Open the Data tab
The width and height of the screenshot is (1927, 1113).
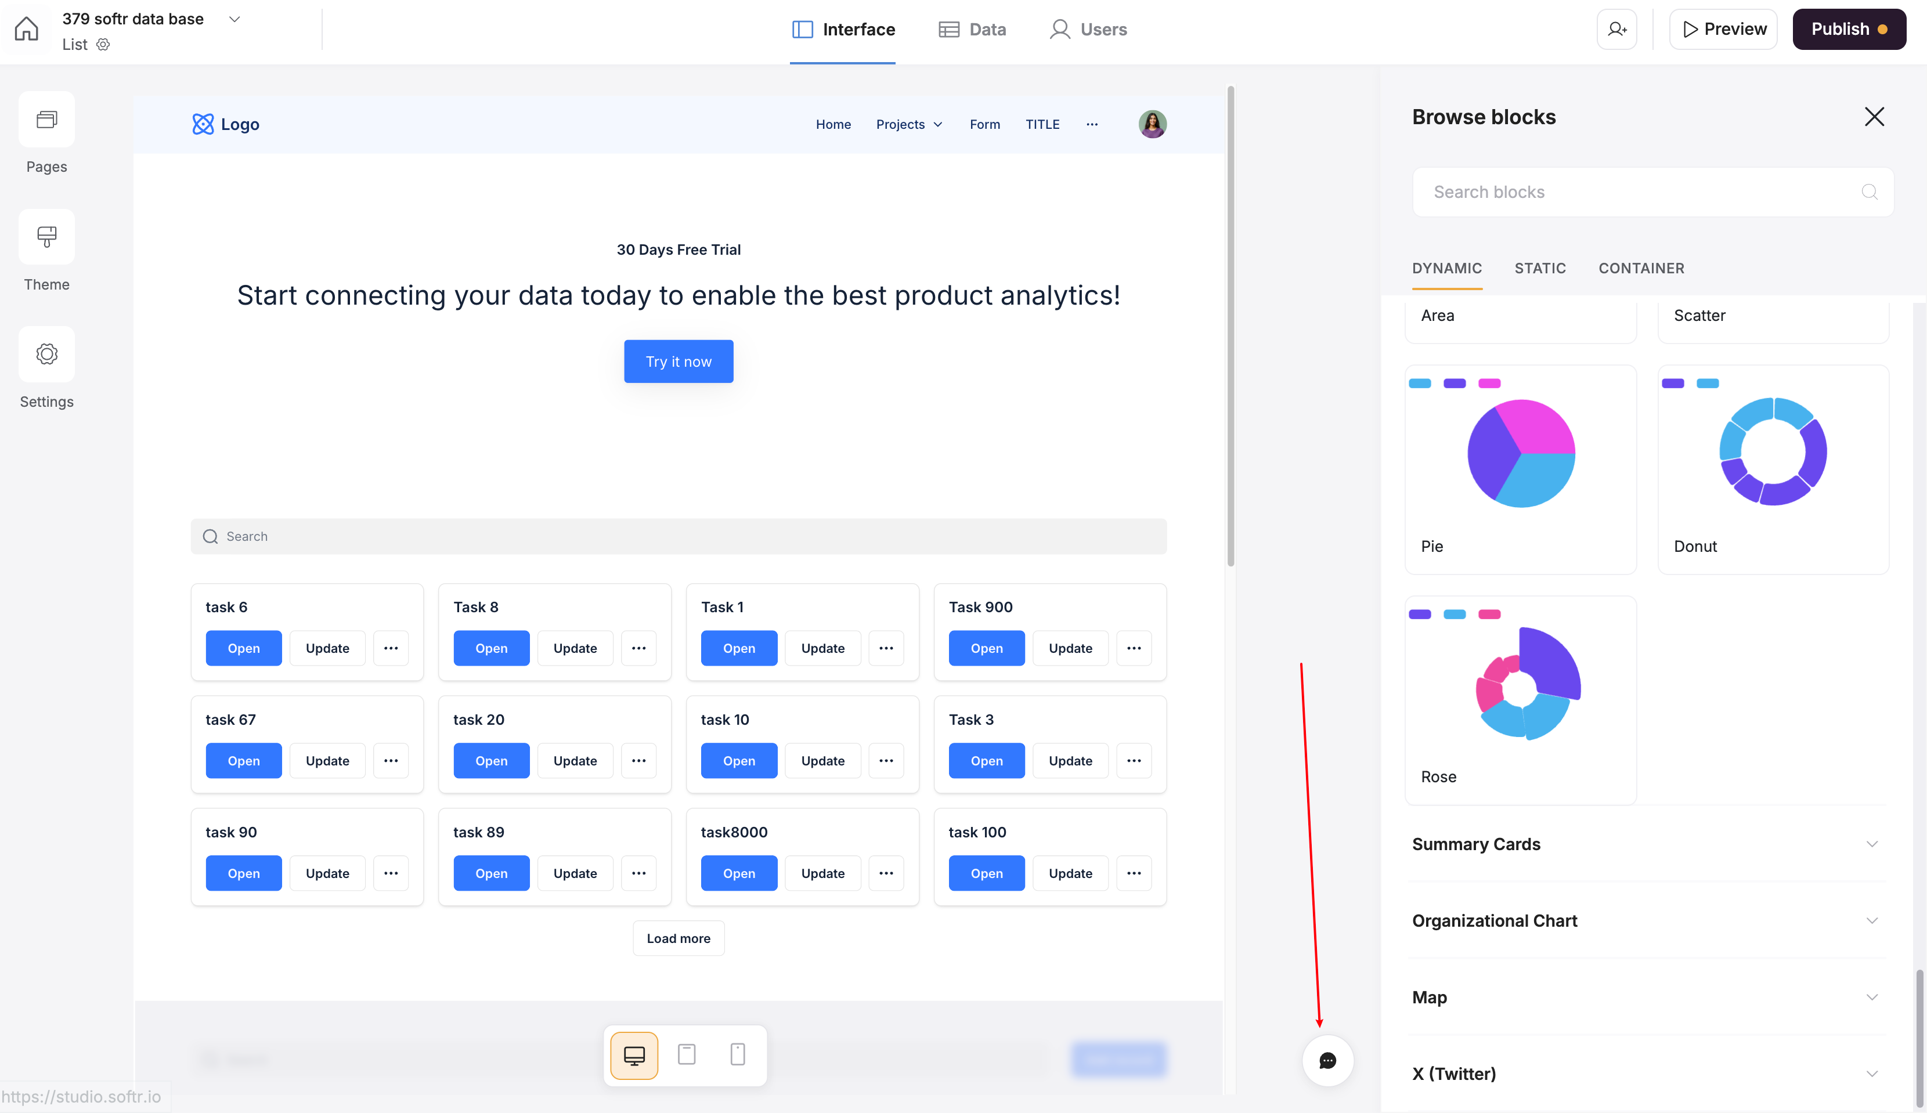[972, 29]
